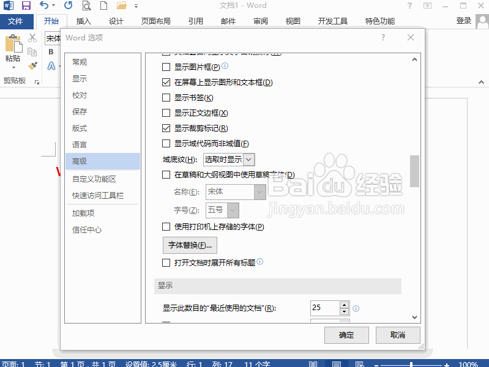Check 在草稿和大纲视图中使用草稿字体
Screen dimensions: 489x367
point(166,174)
